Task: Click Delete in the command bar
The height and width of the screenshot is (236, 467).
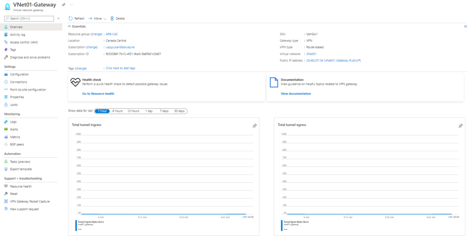Action: (117, 18)
